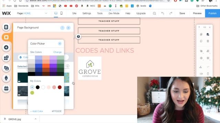Pick the bright orange site color

pyautogui.click(x=46, y=66)
